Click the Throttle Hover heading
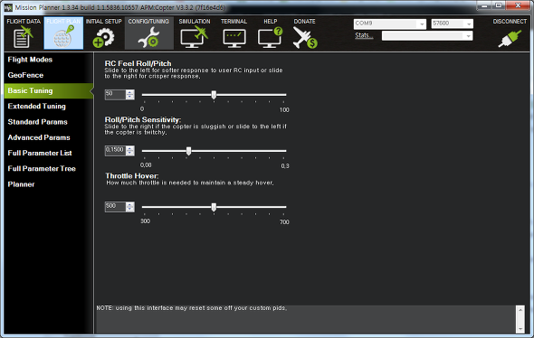Image resolution: width=534 pixels, height=338 pixels. pos(132,176)
